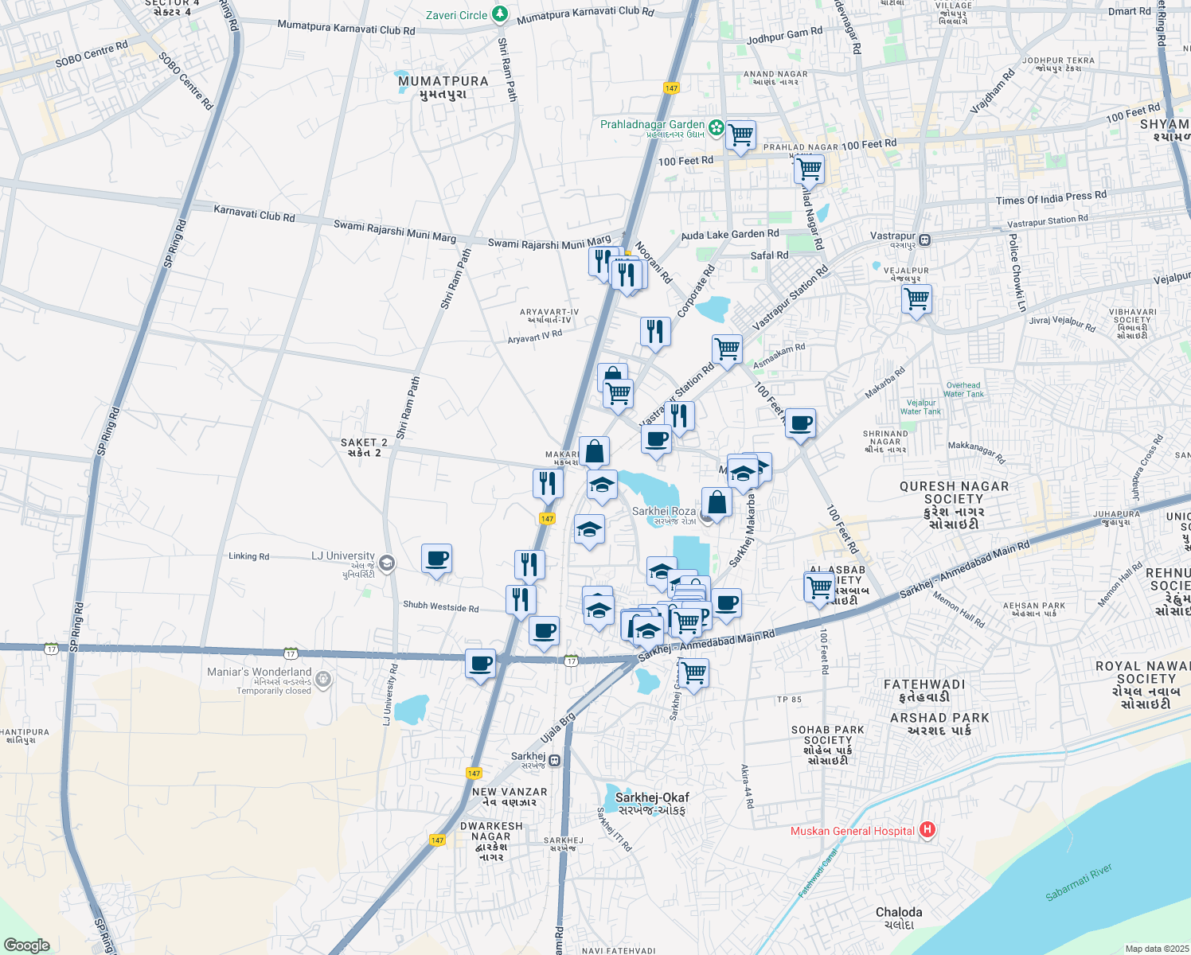Select the coffee cup marker on 100 Feet Rd

click(800, 423)
